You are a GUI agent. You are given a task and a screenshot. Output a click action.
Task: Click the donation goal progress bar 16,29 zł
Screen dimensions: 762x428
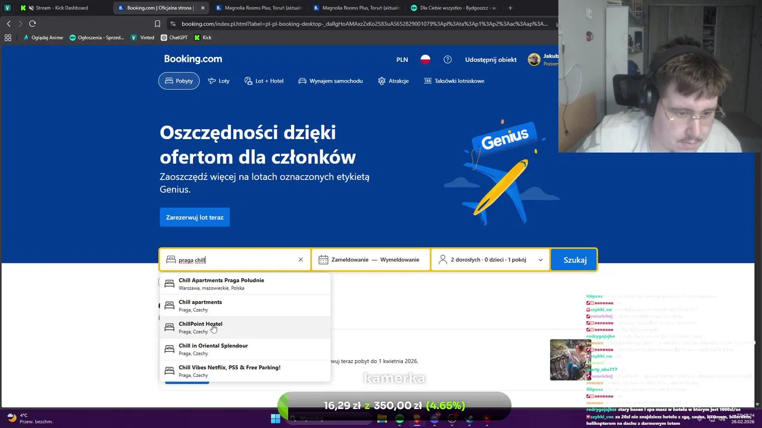(x=394, y=405)
